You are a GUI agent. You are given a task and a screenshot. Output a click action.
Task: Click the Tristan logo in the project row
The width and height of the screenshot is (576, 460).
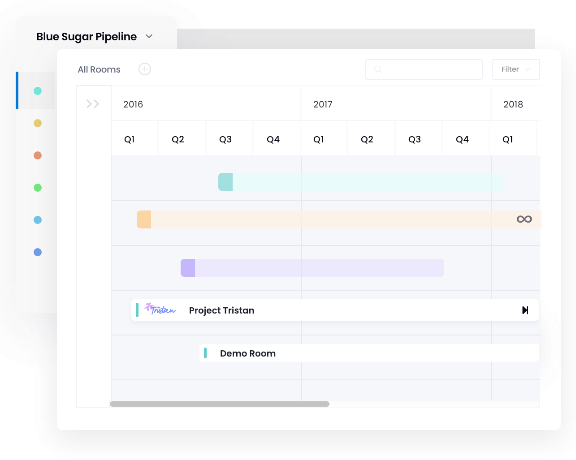(x=160, y=309)
